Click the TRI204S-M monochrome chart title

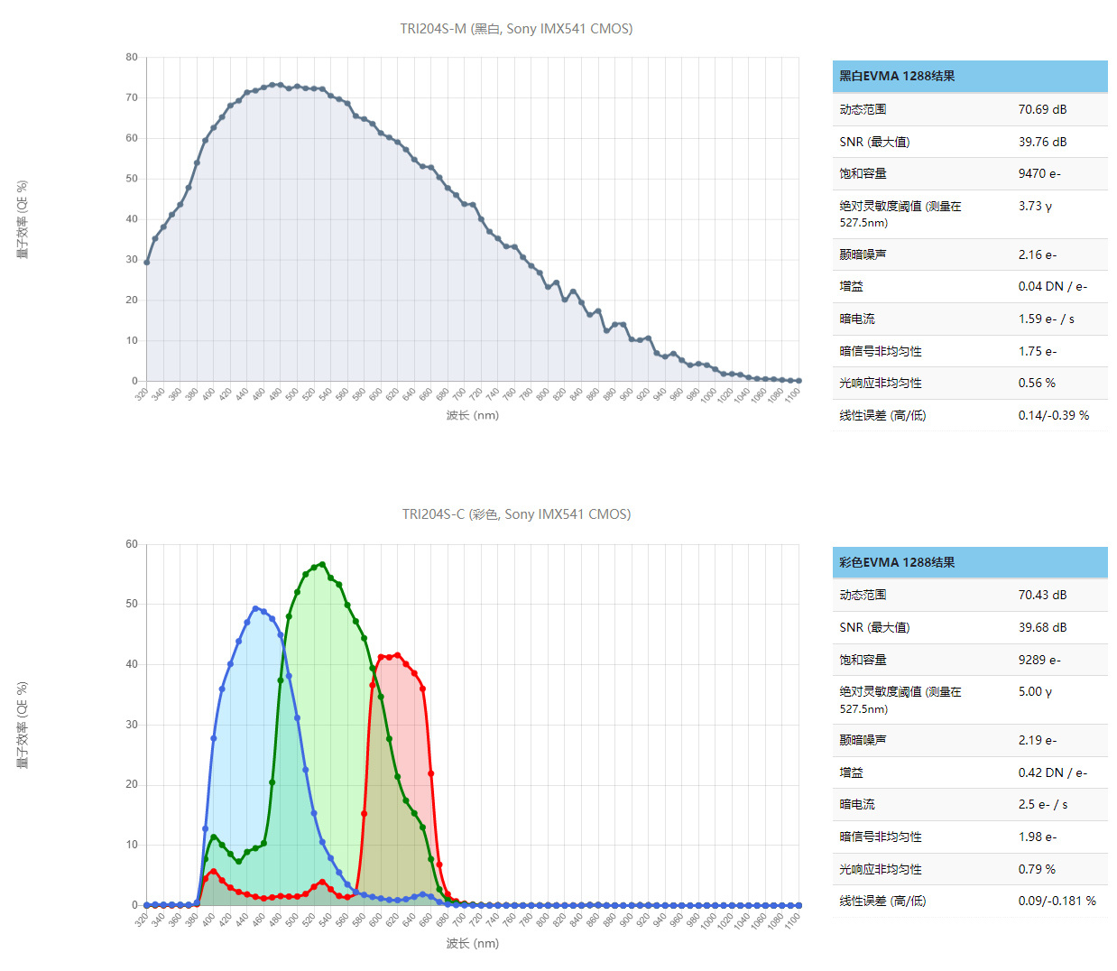pos(516,29)
